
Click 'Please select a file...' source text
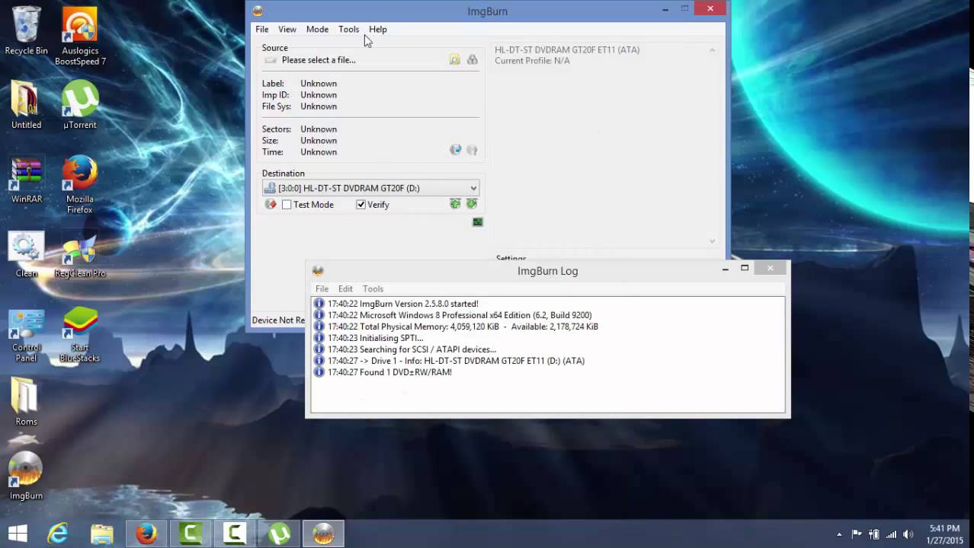click(x=319, y=60)
